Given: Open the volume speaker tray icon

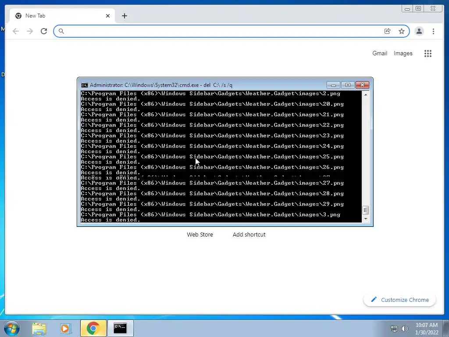Looking at the screenshot, I should tap(404, 329).
